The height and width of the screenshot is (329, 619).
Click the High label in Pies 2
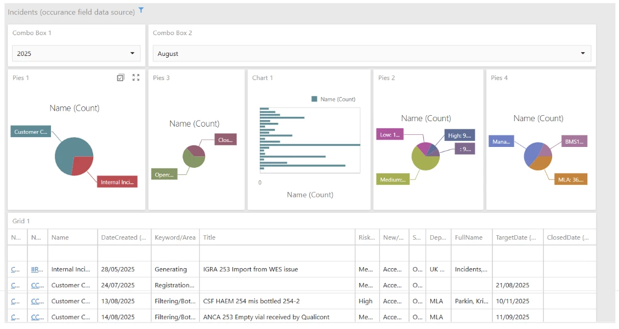(x=459, y=135)
